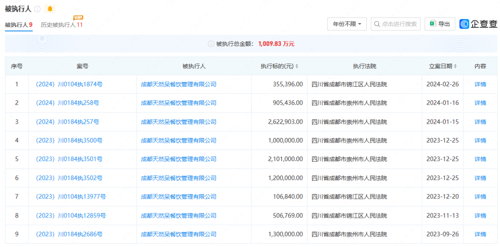Open 详情 for row 5
The image size is (500, 247).
click(480, 159)
